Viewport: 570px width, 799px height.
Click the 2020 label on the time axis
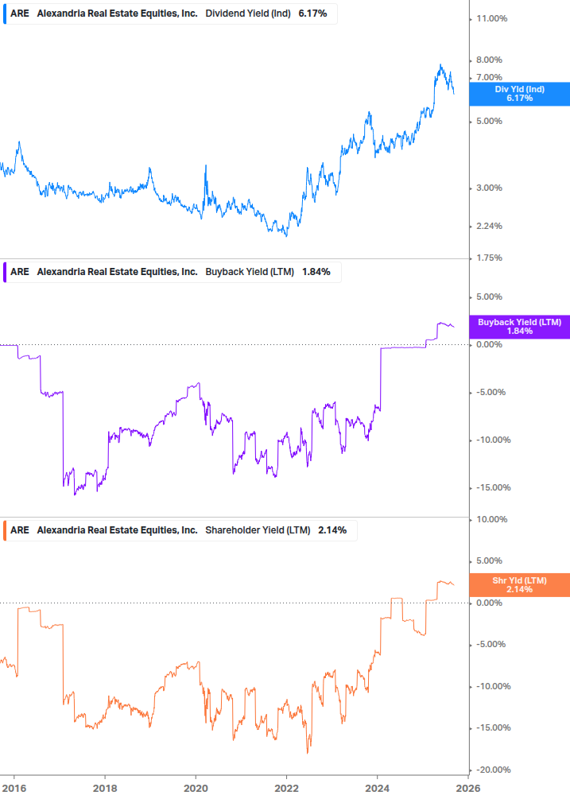(196, 789)
